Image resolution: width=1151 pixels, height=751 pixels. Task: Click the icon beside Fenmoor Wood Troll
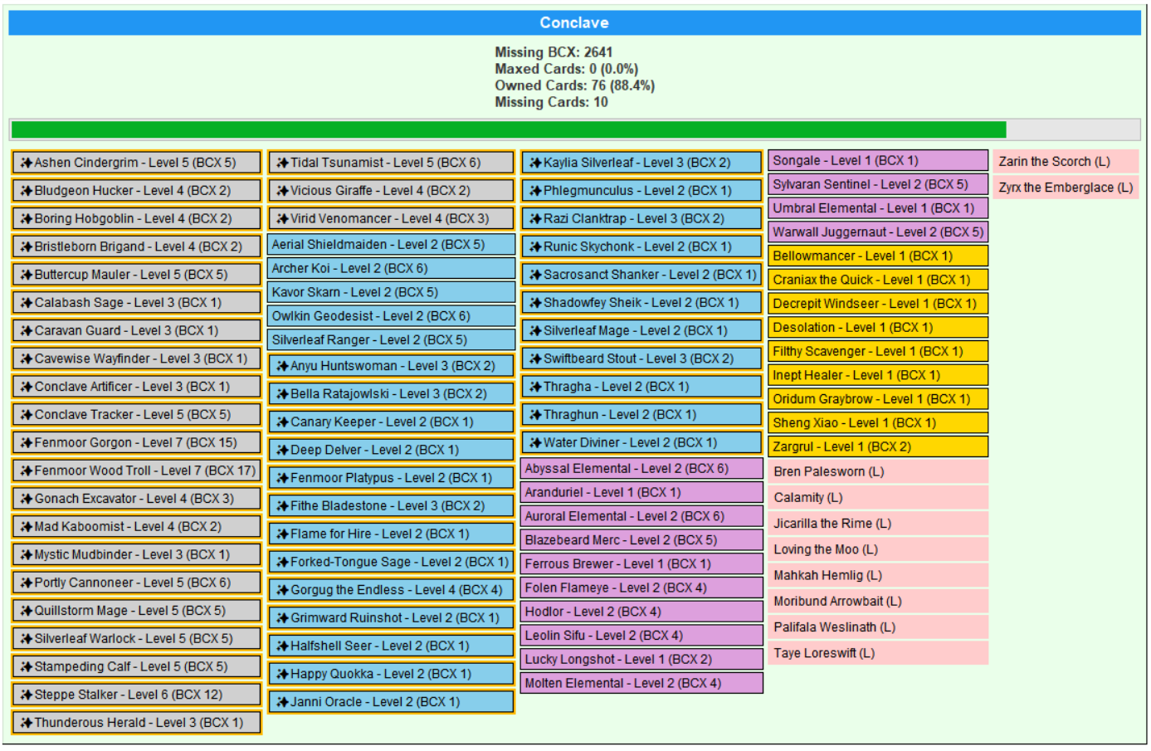[x=27, y=471]
